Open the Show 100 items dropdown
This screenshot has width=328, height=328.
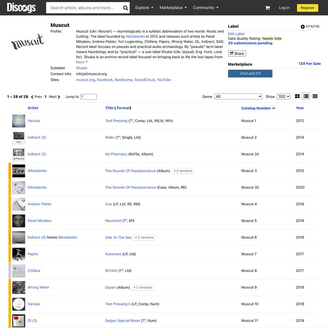pyautogui.click(x=283, y=96)
